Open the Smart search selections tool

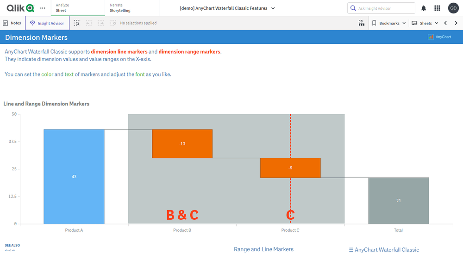point(77,23)
